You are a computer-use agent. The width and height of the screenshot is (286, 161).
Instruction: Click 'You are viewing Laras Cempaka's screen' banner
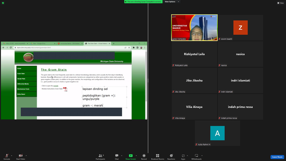pyautogui.click(x=143, y=2)
